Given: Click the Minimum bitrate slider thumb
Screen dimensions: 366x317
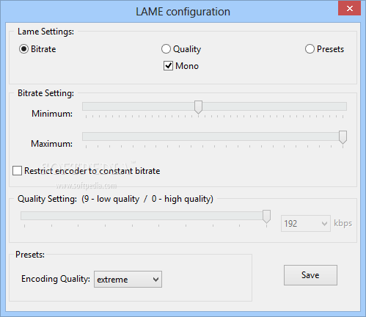Looking at the screenshot, I should point(198,107).
